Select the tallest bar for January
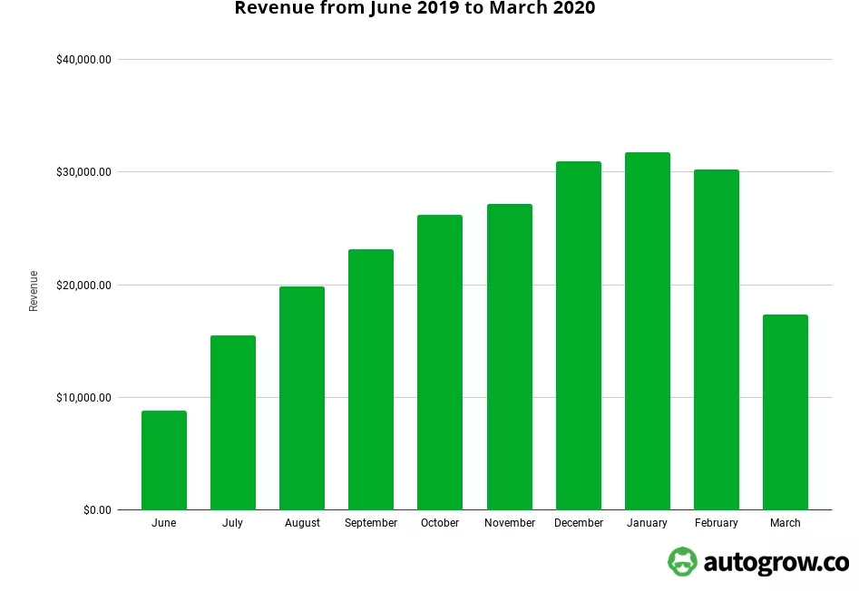The width and height of the screenshot is (859, 591). coord(648,331)
